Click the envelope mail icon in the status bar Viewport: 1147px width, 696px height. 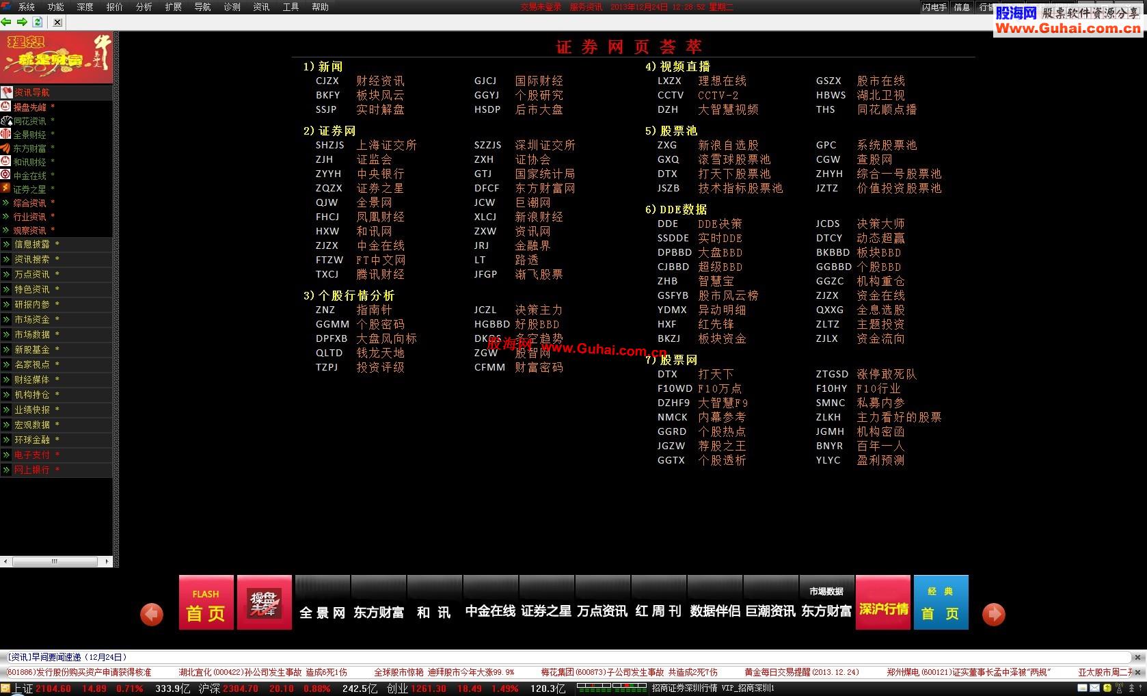[1095, 688]
